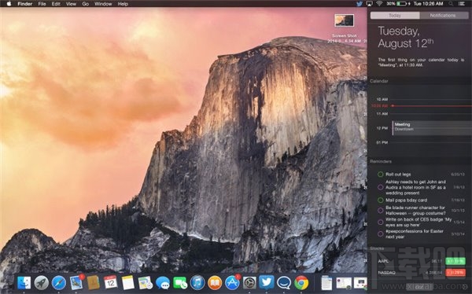Viewport: 472px width, 294px height.
Task: Click the 'Tuesday, August 12th' date heading
Action: tap(405, 37)
